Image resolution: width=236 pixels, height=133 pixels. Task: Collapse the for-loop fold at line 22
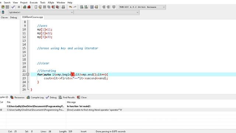point(28,74)
